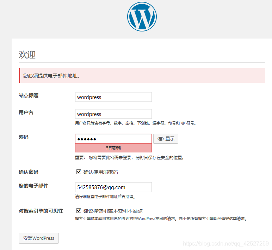Click the 站点标题 label
The image size is (272, 250).
click(29, 95)
